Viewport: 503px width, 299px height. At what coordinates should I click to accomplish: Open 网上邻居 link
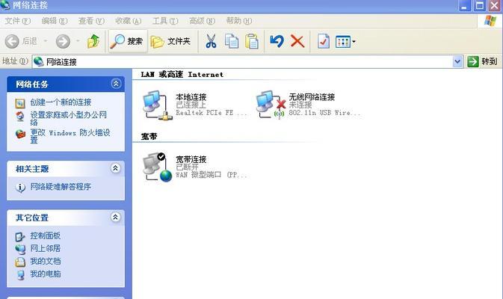46,248
